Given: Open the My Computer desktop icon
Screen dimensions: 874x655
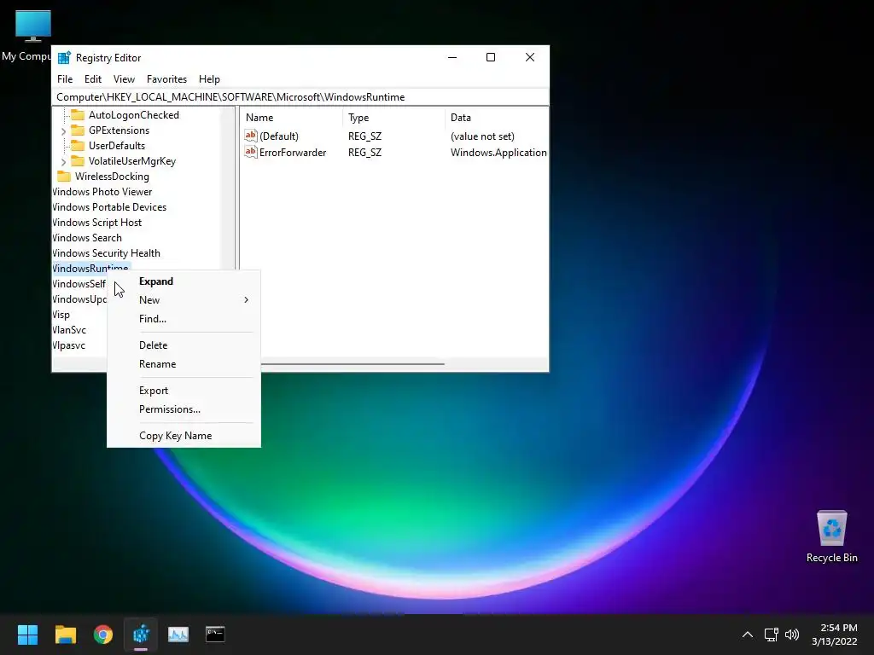Looking at the screenshot, I should 33,36.
